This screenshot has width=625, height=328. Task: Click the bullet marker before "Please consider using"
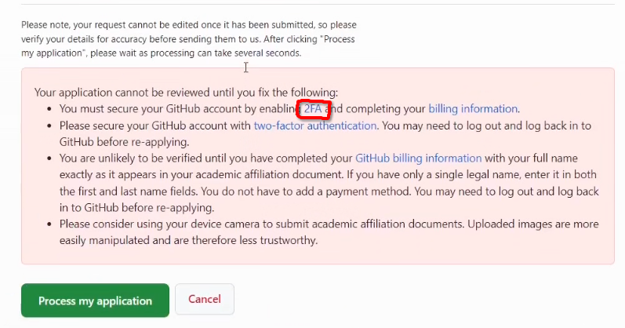[x=49, y=224]
